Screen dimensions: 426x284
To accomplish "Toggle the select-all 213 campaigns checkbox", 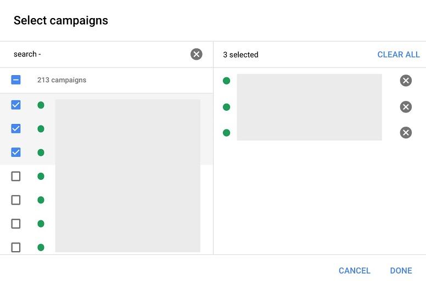I will click(16, 79).
